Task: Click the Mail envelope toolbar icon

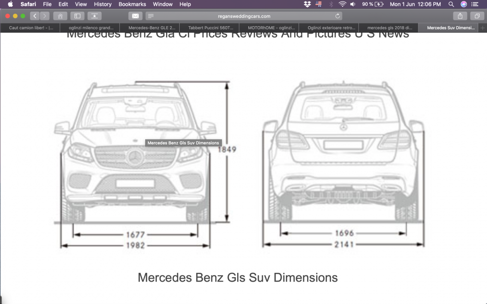Action: [135, 16]
